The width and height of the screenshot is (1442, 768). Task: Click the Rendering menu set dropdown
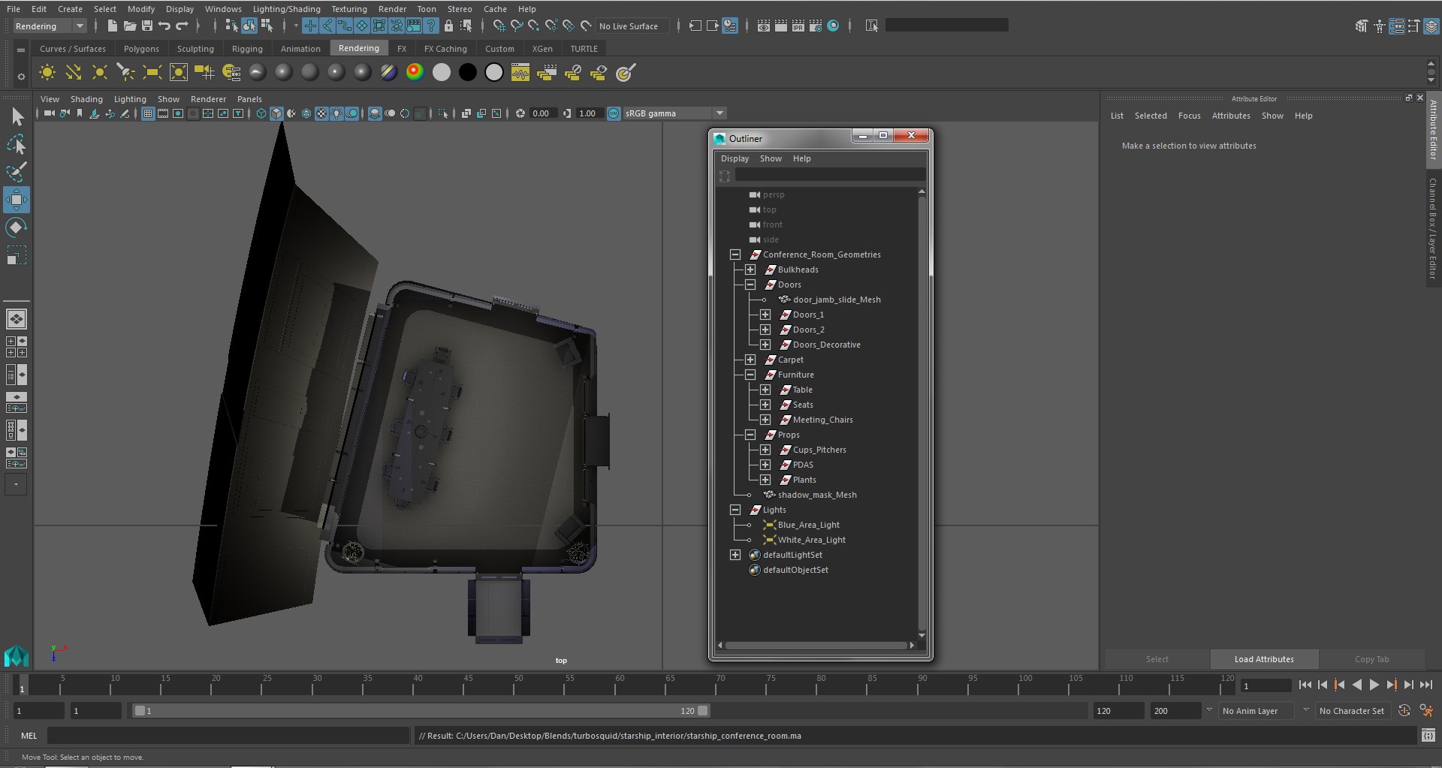click(50, 26)
